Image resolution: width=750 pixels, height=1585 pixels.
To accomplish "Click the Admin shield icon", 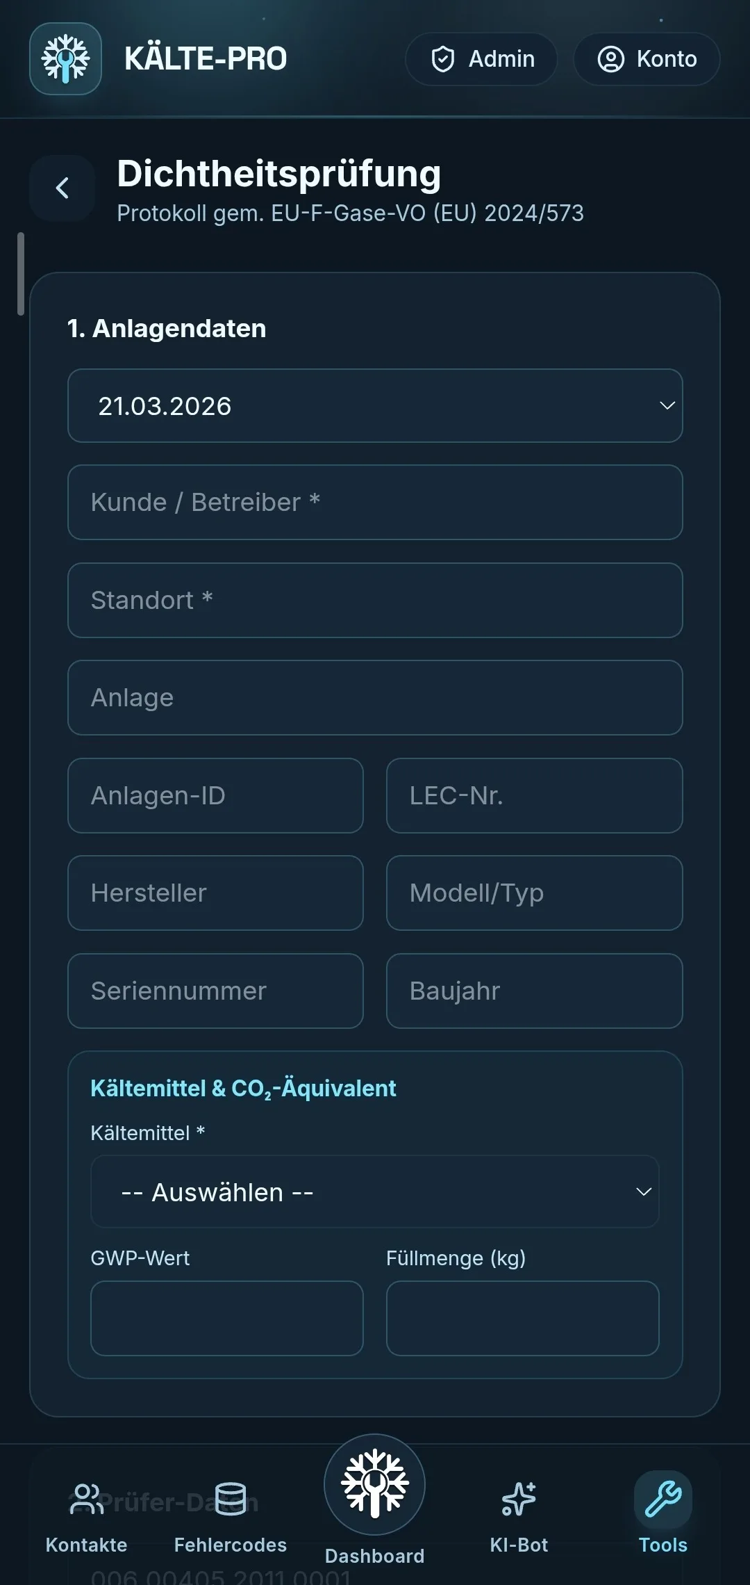I will coord(442,58).
